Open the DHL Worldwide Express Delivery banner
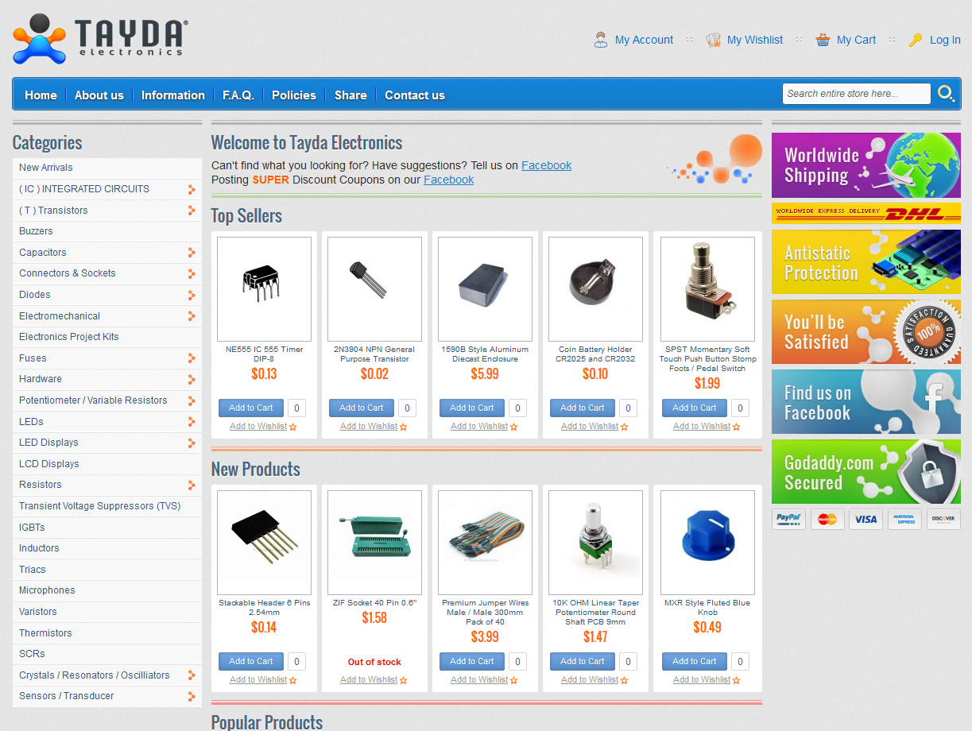This screenshot has width=972, height=731. [866, 213]
